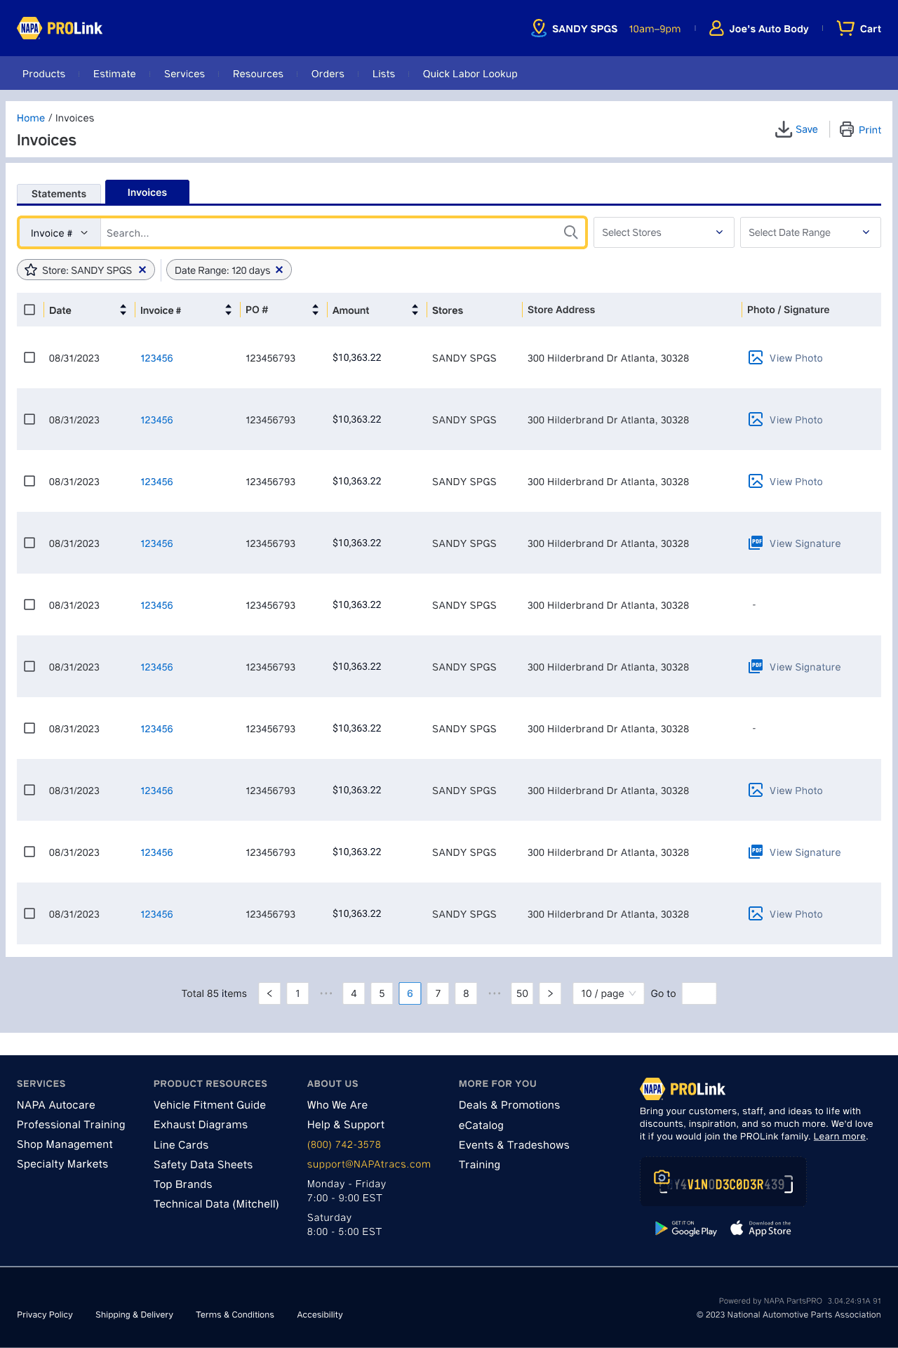Switch to the Statements tab
The image size is (898, 1348).
click(59, 194)
